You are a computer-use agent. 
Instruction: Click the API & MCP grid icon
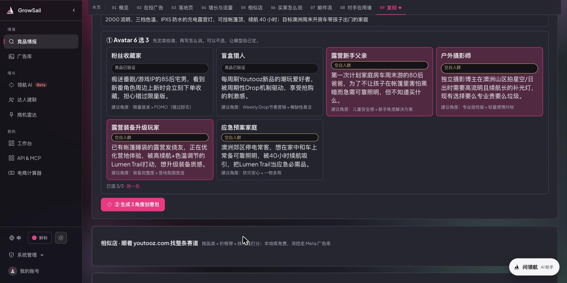tap(12, 158)
